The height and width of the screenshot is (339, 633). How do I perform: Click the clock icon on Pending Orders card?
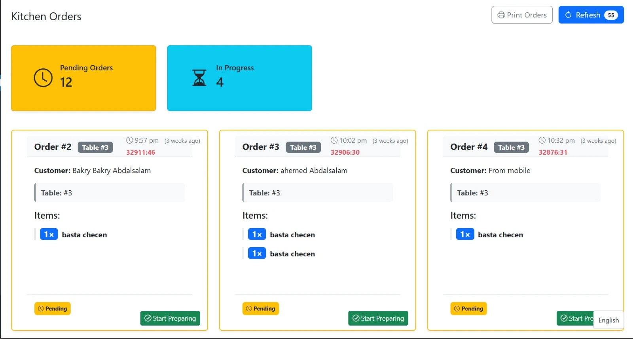click(43, 78)
